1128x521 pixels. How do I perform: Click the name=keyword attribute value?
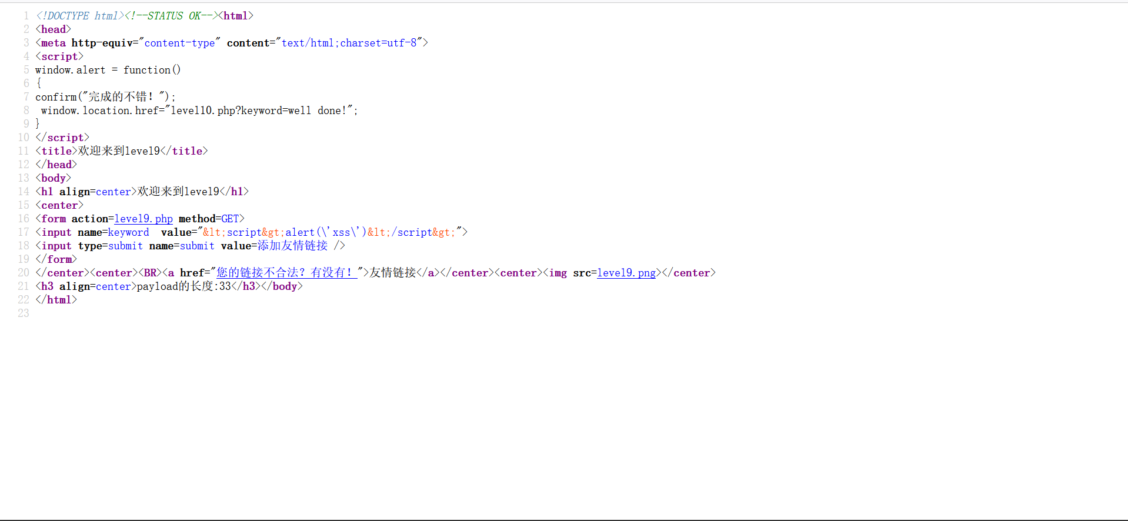[128, 232]
